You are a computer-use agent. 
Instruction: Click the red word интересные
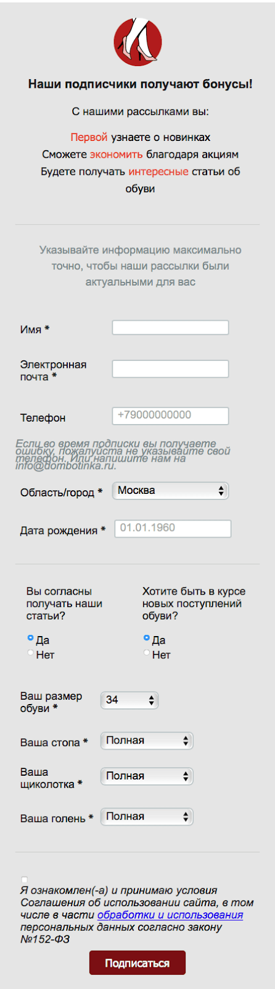point(158,172)
